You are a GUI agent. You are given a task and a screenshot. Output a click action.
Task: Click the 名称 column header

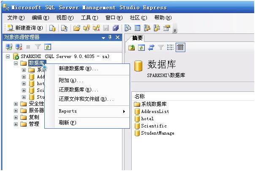click(x=140, y=96)
